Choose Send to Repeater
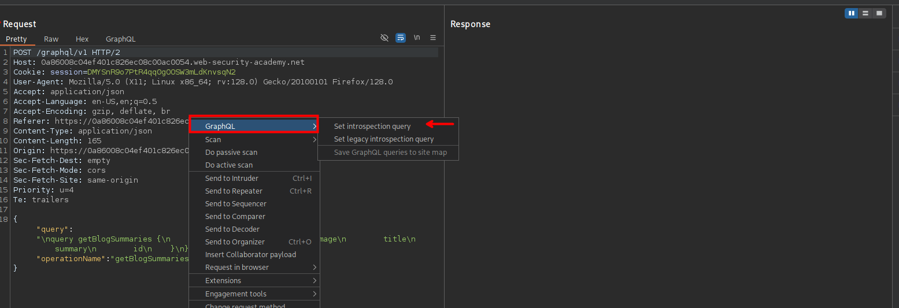 tap(234, 191)
